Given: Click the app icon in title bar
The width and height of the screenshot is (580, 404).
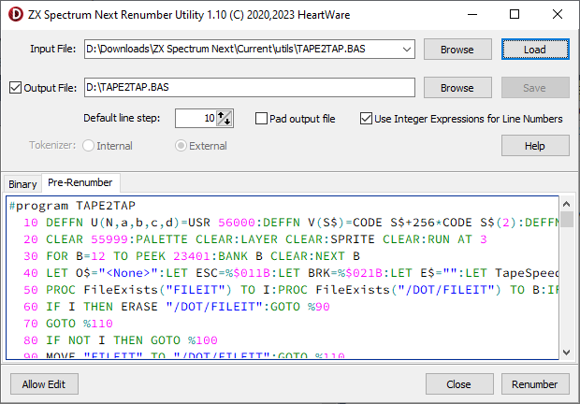Looking at the screenshot, I should tap(13, 14).
